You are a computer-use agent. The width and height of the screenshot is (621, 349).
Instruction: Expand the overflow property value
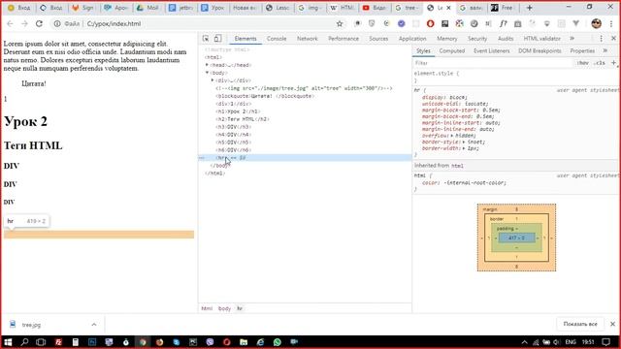tap(453, 136)
